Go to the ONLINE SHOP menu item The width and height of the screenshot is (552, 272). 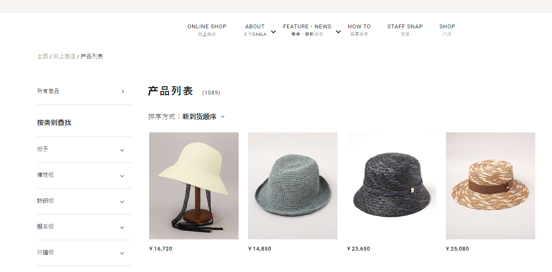coord(207,30)
